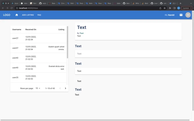The image size is (194, 121).
Task: Open message with listing Autem quam amet omnis.
Action: click(x=38, y=48)
